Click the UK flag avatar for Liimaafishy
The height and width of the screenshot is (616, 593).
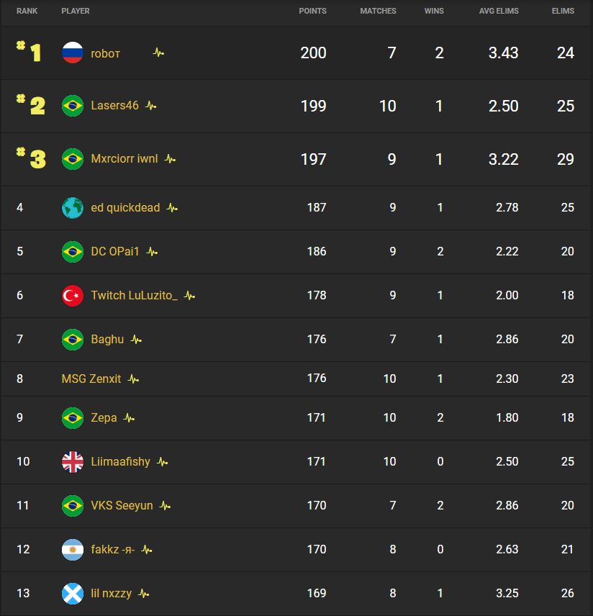pyautogui.click(x=72, y=461)
